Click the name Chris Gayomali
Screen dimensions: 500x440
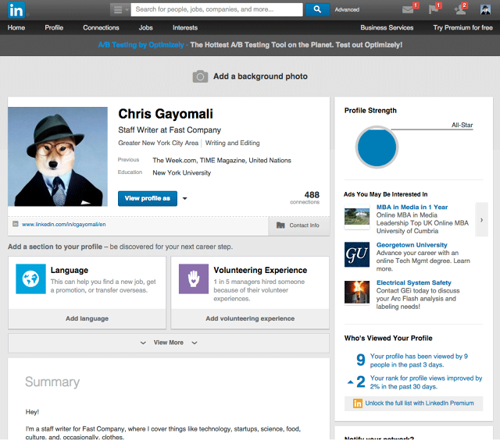[166, 114]
